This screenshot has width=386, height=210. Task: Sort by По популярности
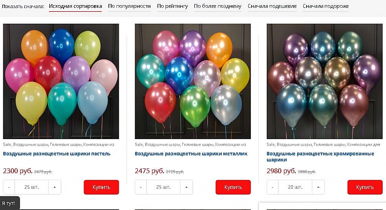click(129, 6)
